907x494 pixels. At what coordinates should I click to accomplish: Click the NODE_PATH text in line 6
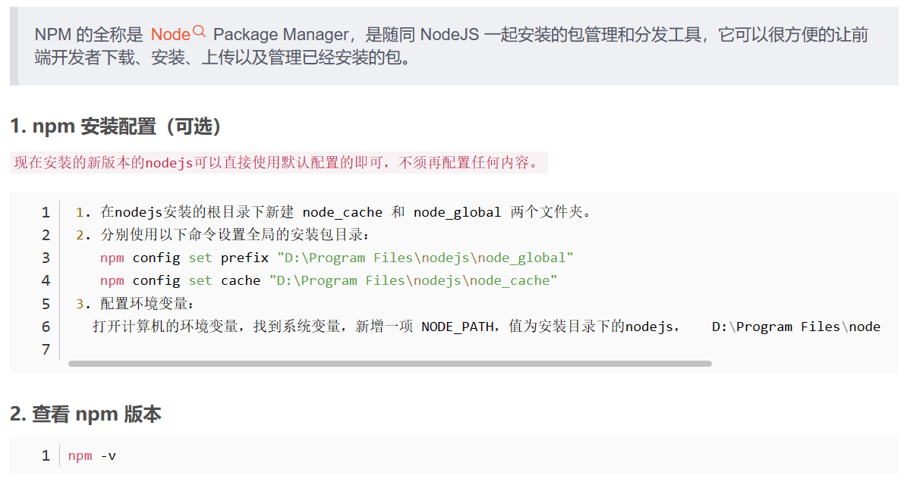click(455, 327)
